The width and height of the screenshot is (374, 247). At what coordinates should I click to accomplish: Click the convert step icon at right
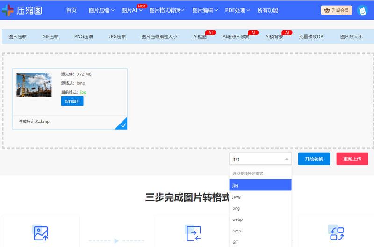(337, 233)
